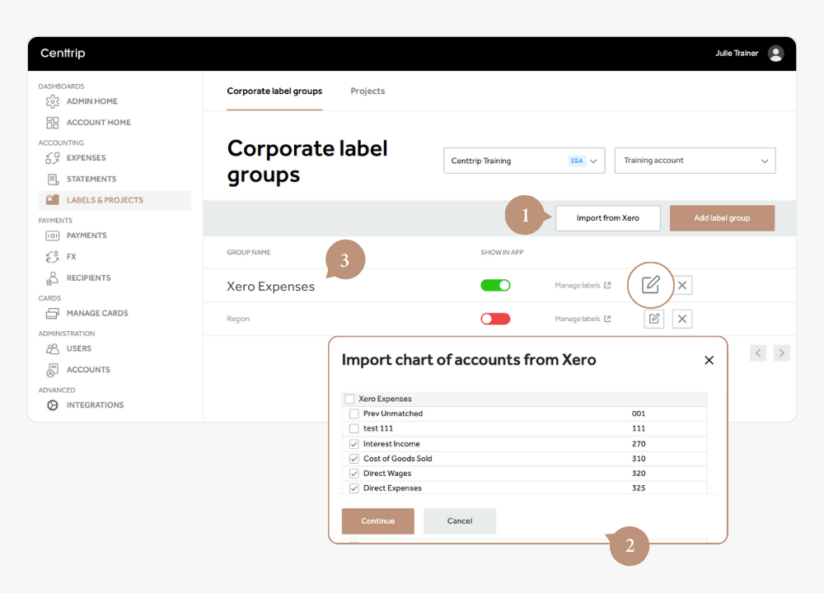This screenshot has width=824, height=593.
Task: Close the Import chart of accounts dialog
Action: (x=709, y=360)
